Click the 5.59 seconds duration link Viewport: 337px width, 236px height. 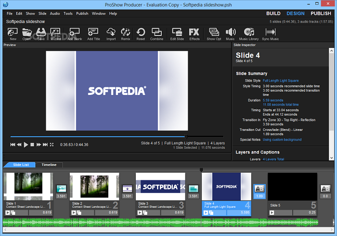(273, 100)
